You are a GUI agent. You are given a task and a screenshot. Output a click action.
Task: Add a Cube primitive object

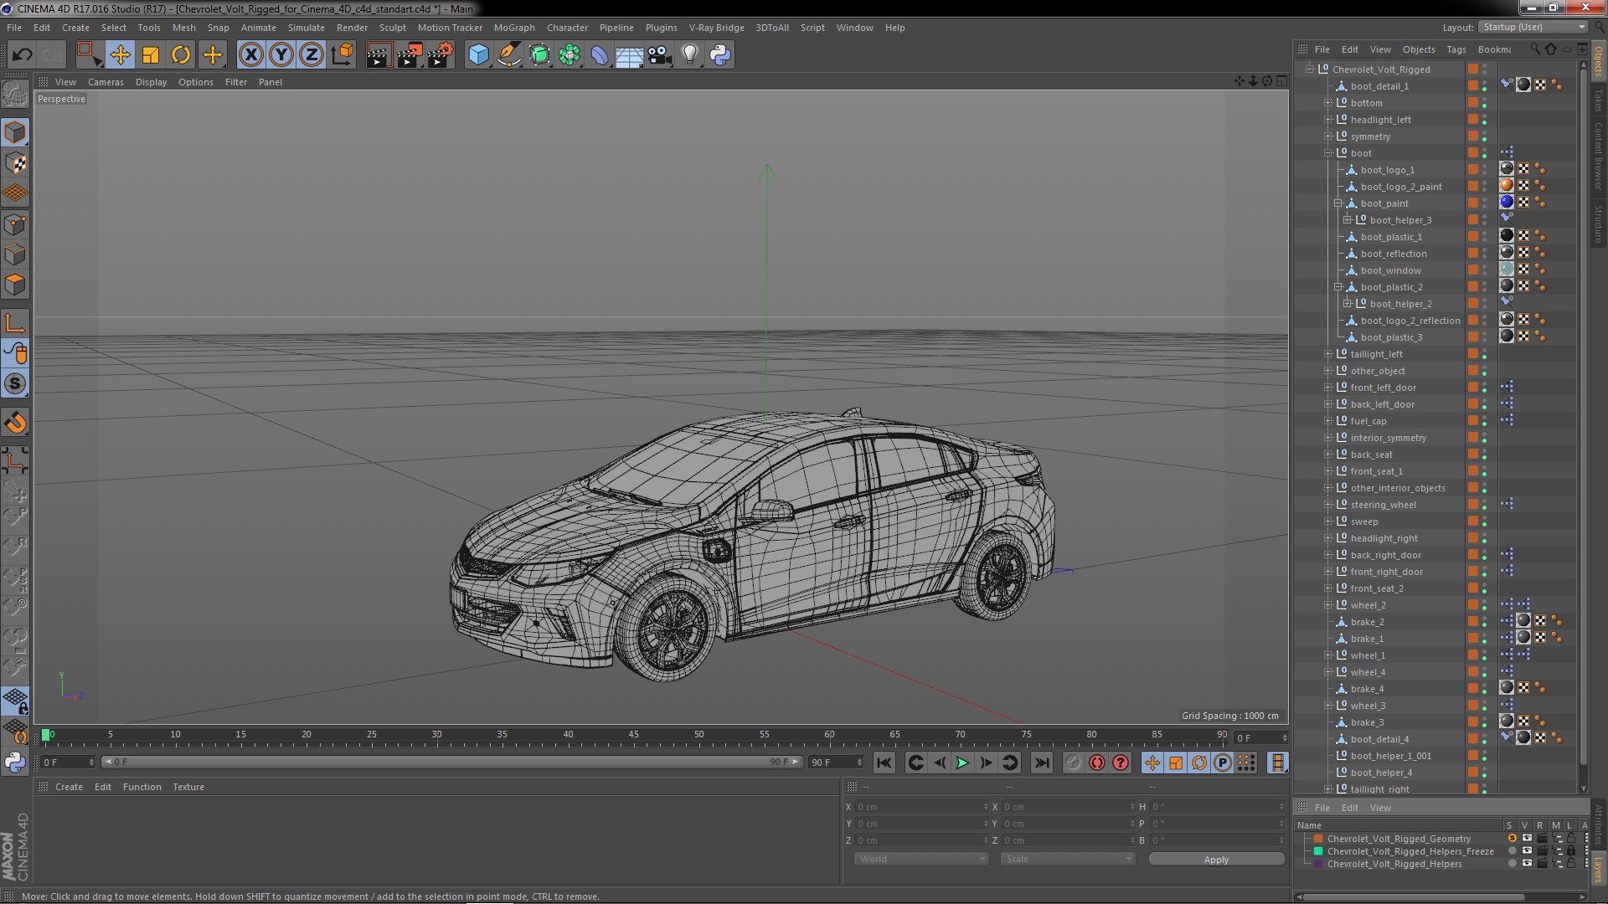[478, 55]
